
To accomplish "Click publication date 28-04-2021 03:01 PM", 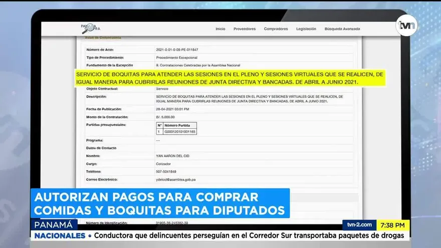I will tap(172, 109).
